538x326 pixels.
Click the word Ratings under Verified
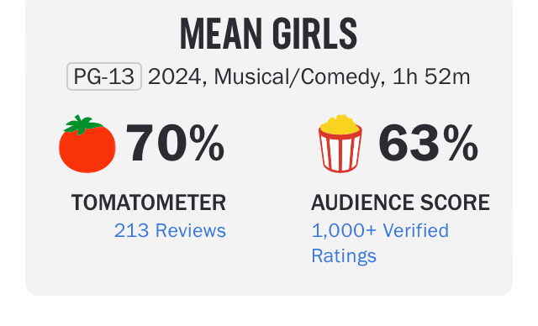(x=344, y=255)
